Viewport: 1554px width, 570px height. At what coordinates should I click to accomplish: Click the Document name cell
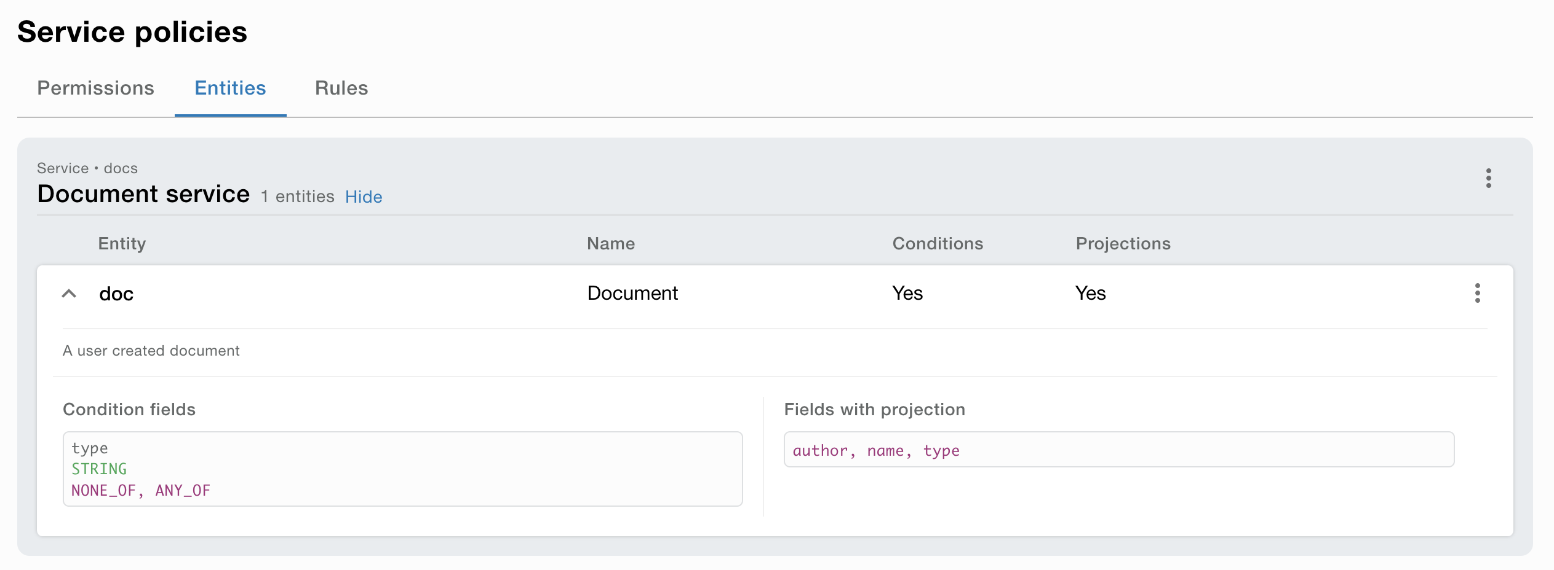pyautogui.click(x=632, y=294)
